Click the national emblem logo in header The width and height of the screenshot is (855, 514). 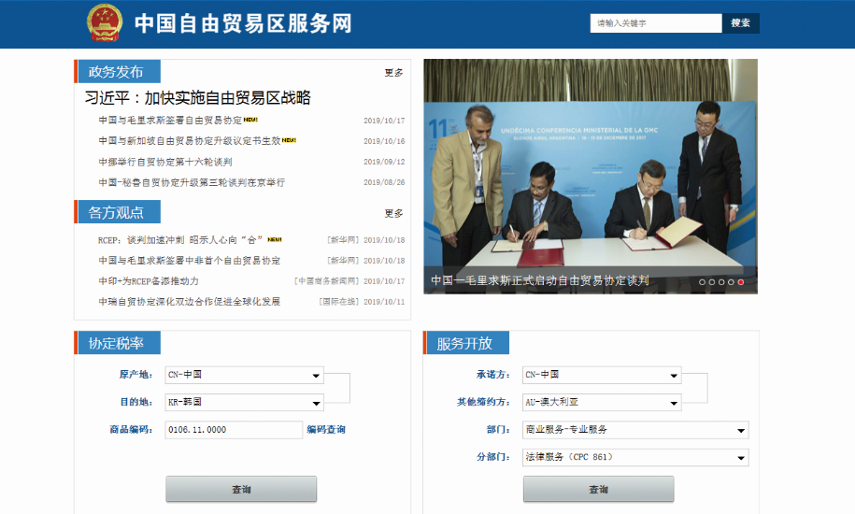(104, 22)
